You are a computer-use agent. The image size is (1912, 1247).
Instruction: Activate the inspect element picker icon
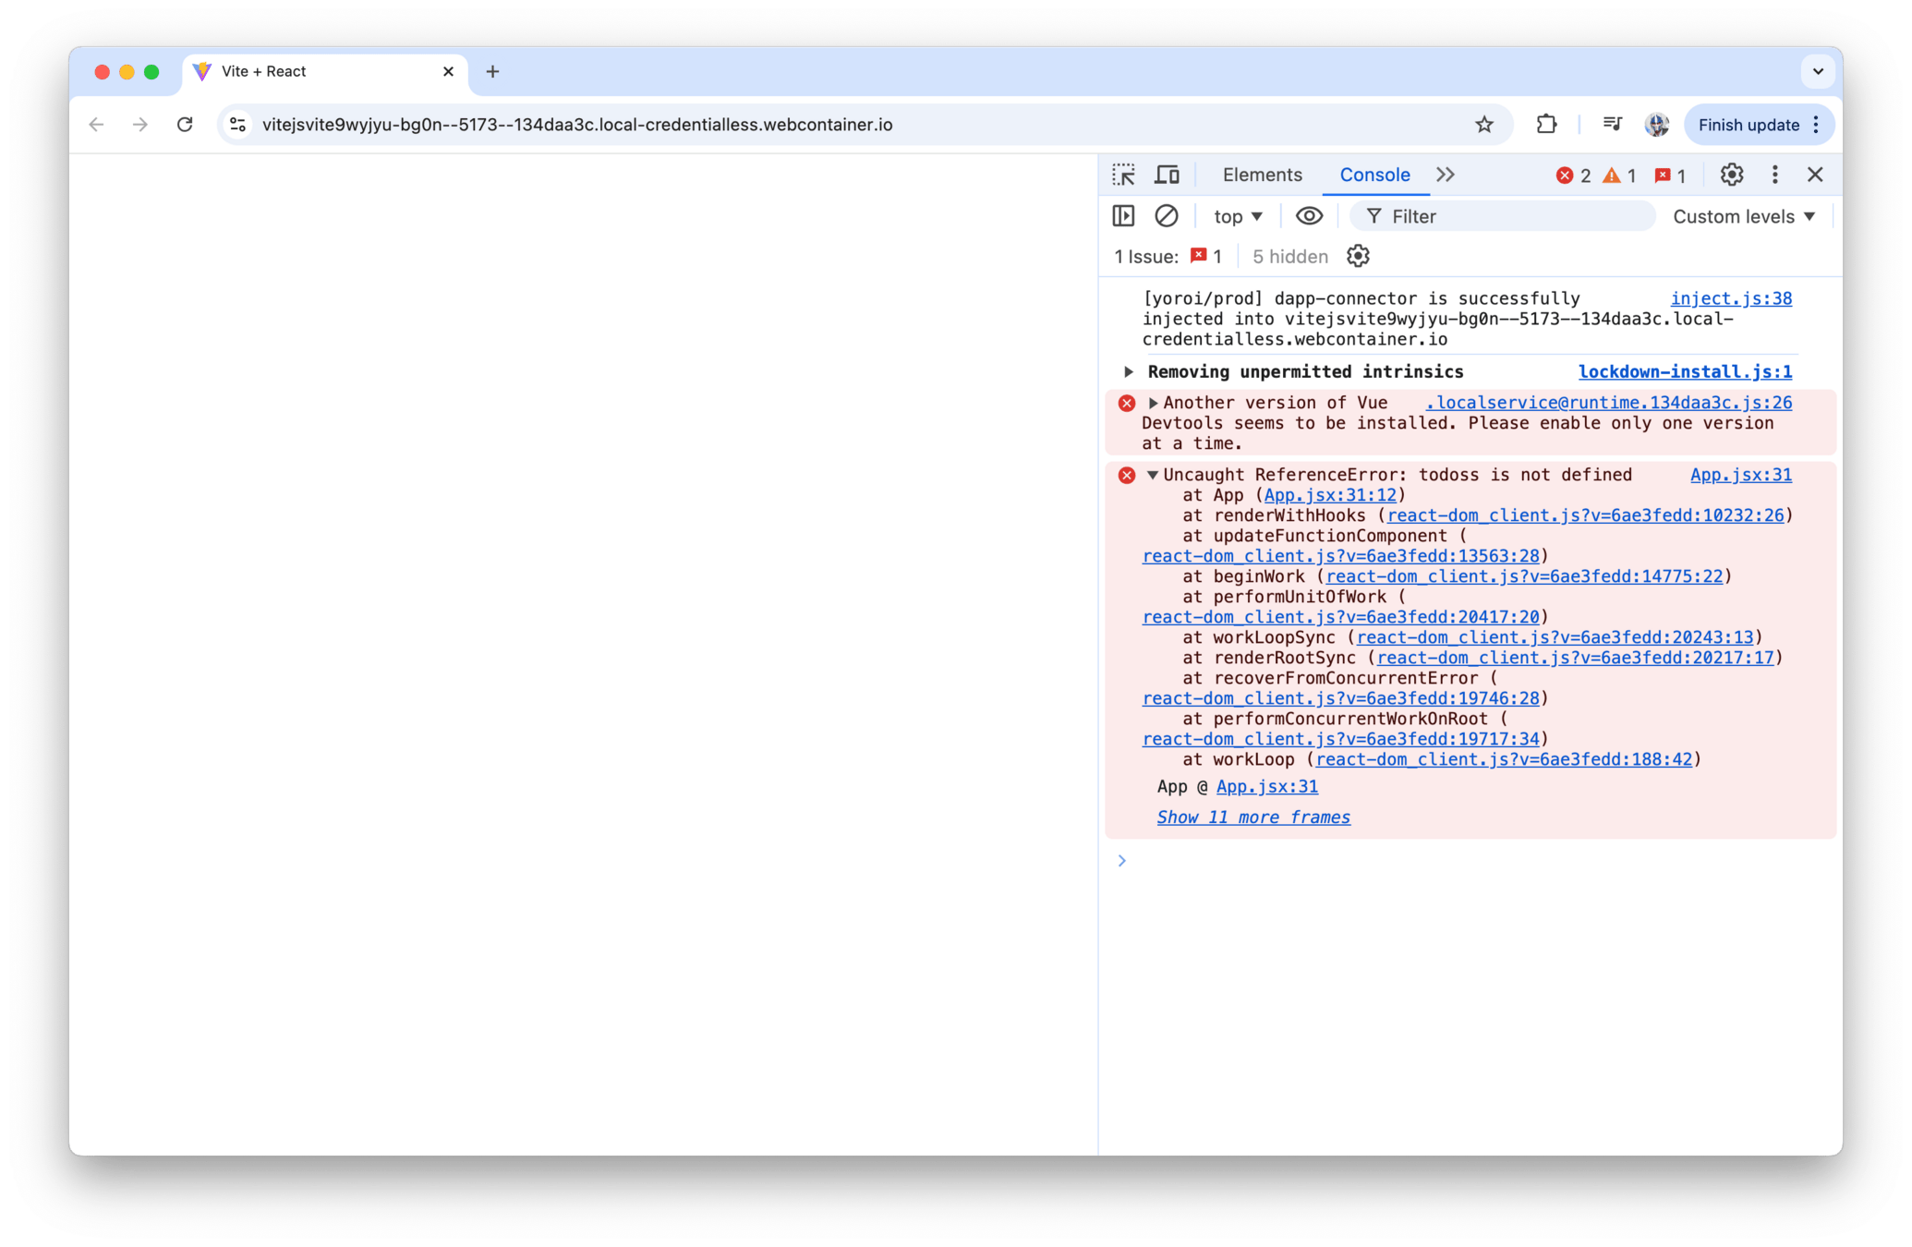click(1123, 175)
